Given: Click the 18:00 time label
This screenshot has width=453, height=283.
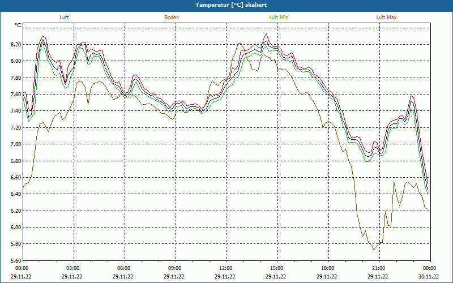Looking at the screenshot, I should click(327, 268).
